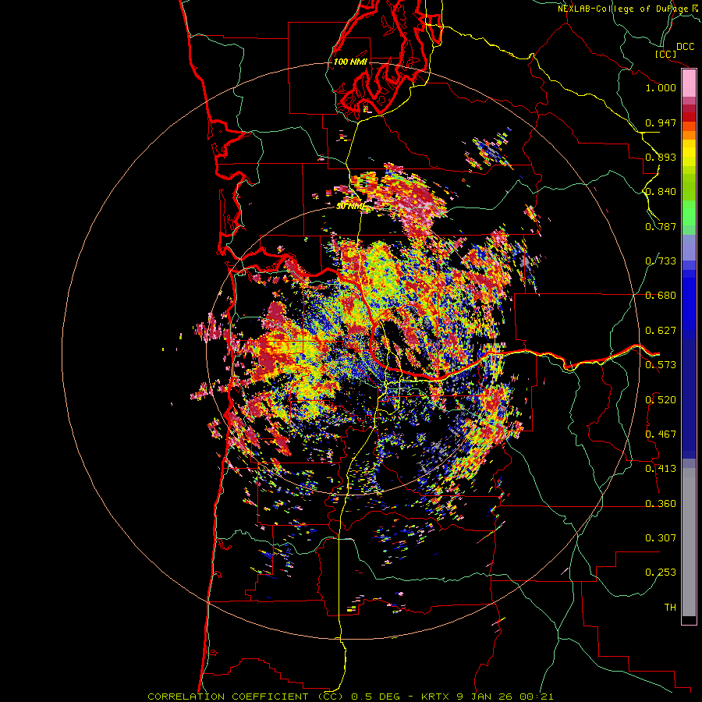
Task: Select the 0.360 legend value
Action: tap(661, 504)
